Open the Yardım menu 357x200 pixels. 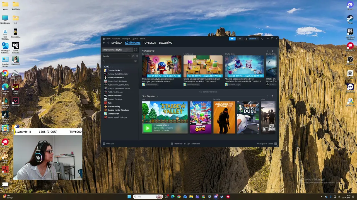tap(143, 39)
